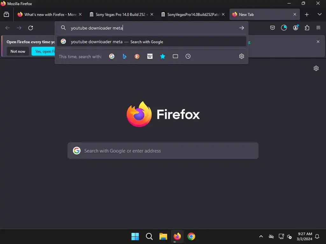The height and width of the screenshot is (244, 326).
Task: Go forward to the next page
Action: click(19, 28)
